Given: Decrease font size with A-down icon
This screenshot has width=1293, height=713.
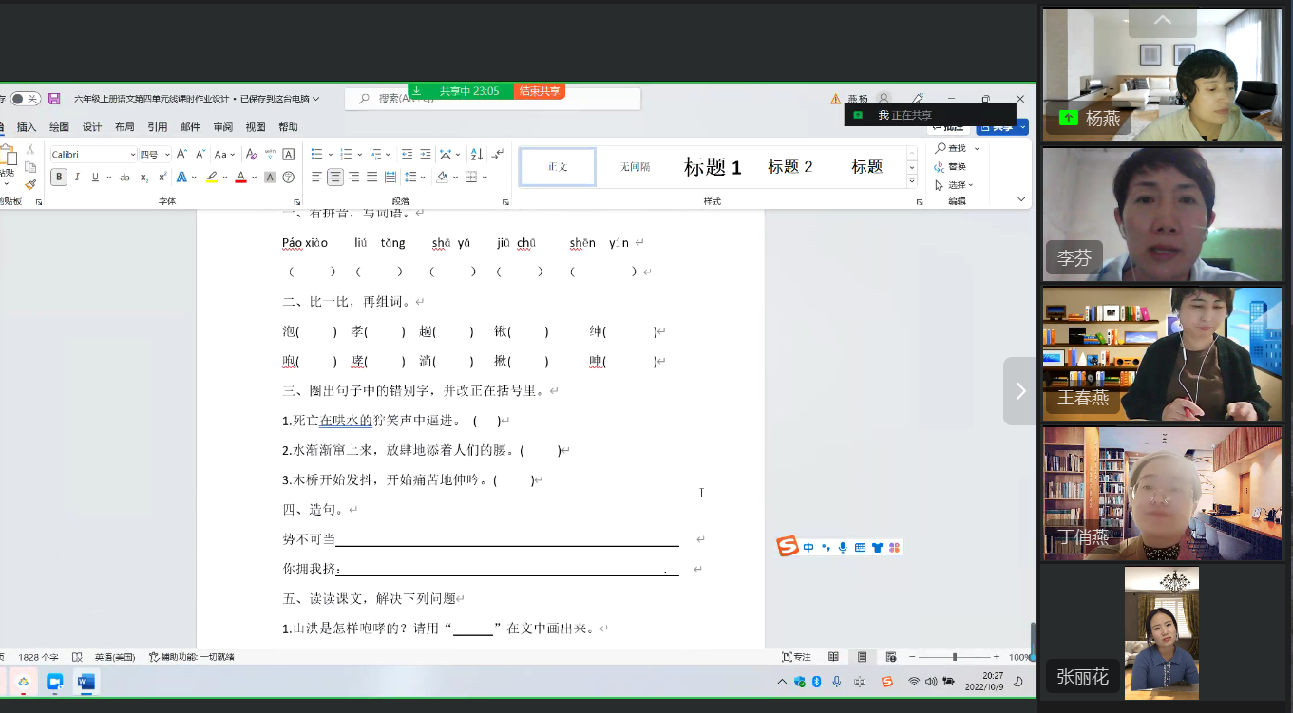Looking at the screenshot, I should tap(200, 154).
